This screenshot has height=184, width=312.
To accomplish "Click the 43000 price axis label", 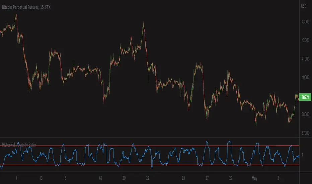I will 305,22.
